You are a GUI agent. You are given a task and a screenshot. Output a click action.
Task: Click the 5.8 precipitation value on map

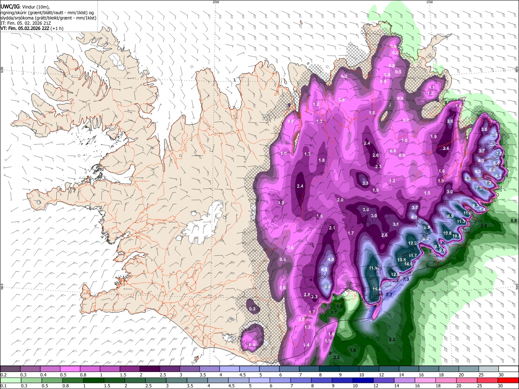coord(328,286)
